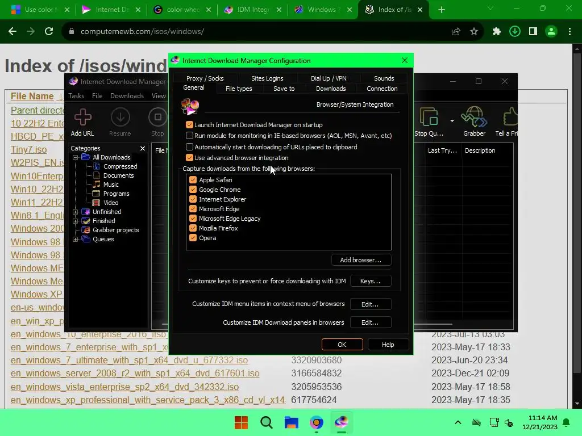Open notifications bell in system tray

click(x=567, y=422)
